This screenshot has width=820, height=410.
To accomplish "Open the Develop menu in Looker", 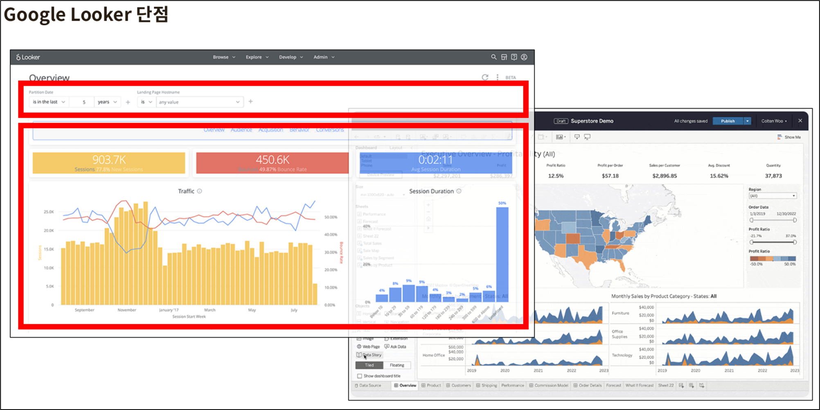I will pyautogui.click(x=291, y=57).
